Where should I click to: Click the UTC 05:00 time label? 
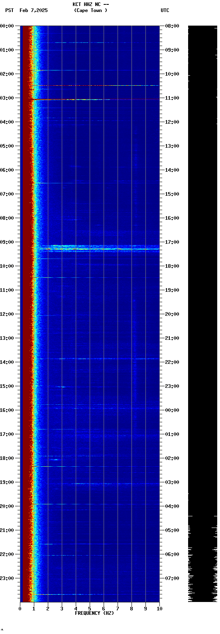point(172,530)
